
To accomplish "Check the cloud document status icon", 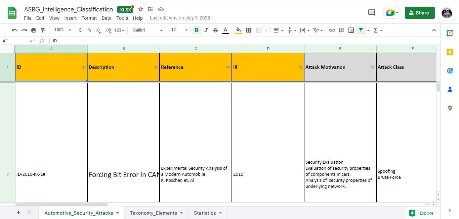I will pos(161,9).
